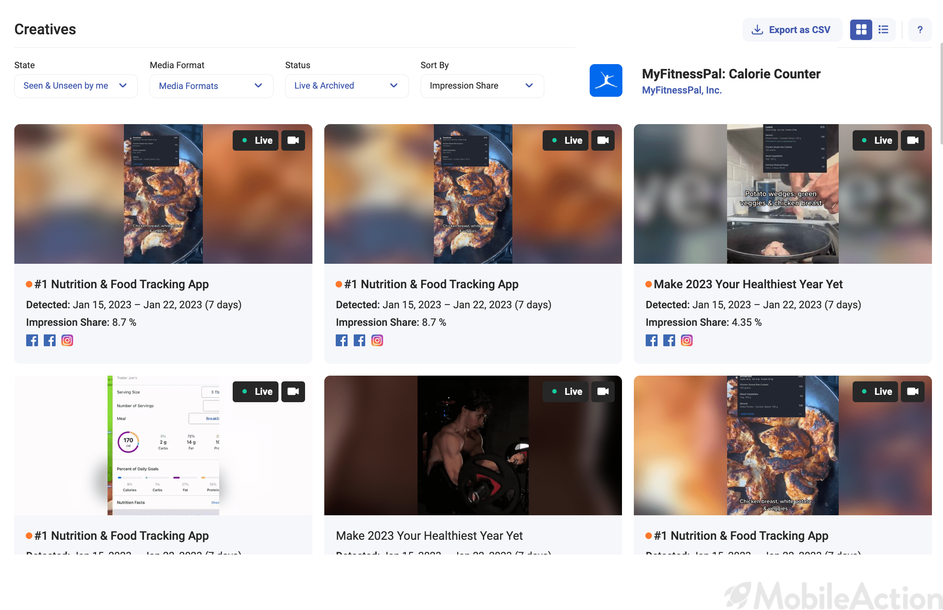The image size is (943, 610).
Task: Click first Facebook icon on second 8.7% card
Action: [x=341, y=341]
